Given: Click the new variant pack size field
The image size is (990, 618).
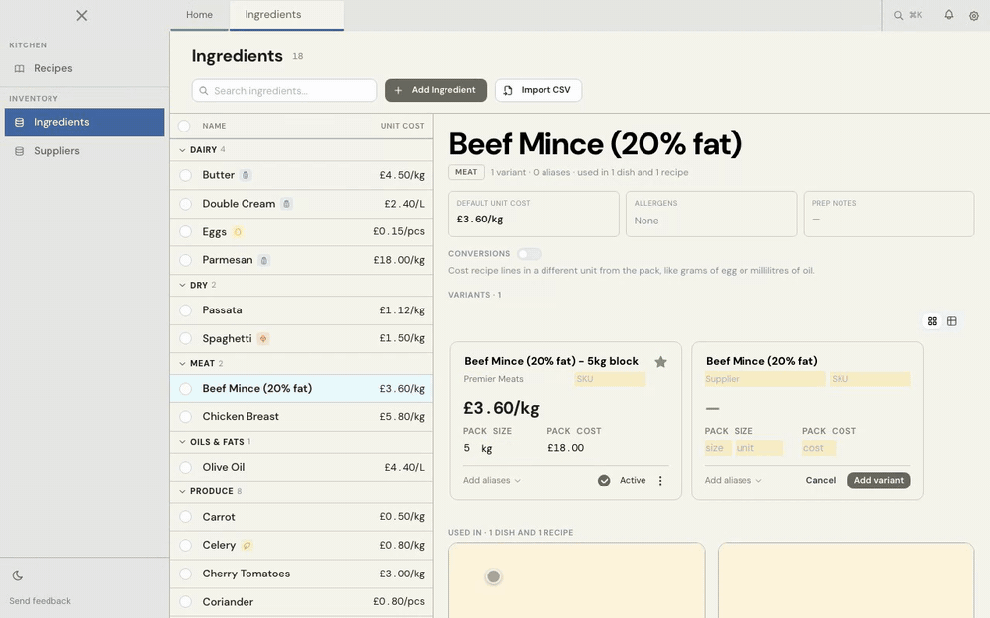Looking at the screenshot, I should [718, 448].
